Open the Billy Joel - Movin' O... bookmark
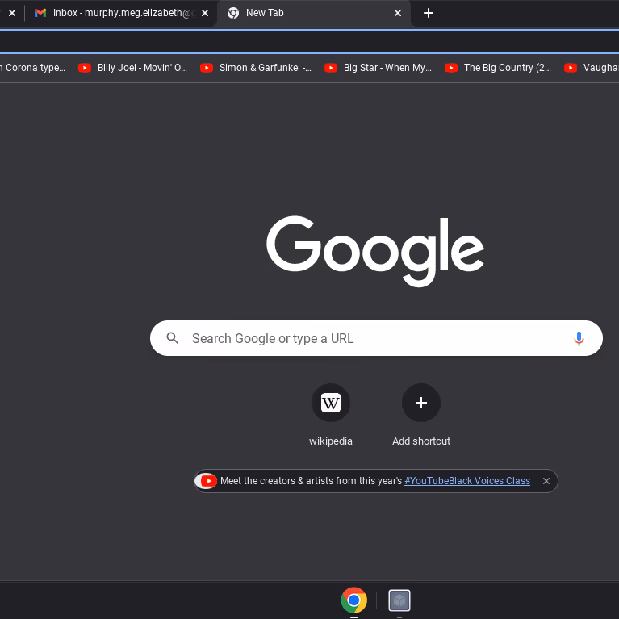 133,68
